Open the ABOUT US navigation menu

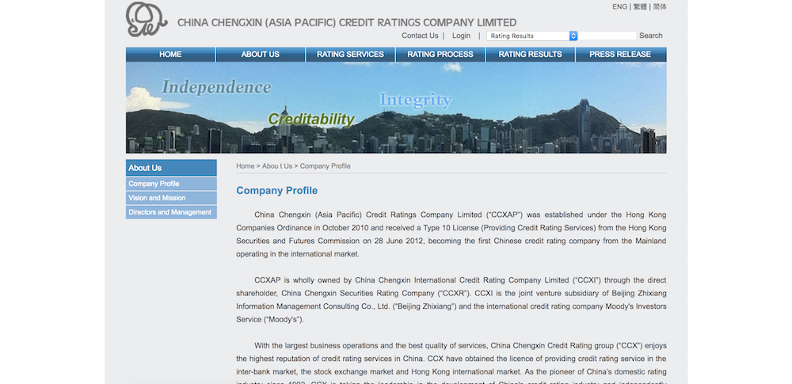click(x=260, y=55)
